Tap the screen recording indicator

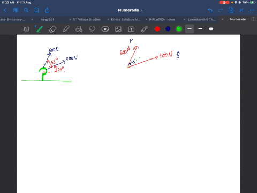224,3
